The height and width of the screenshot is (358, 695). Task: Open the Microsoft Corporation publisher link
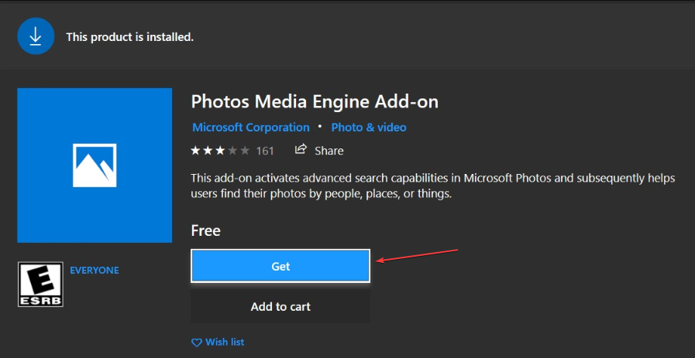(251, 128)
